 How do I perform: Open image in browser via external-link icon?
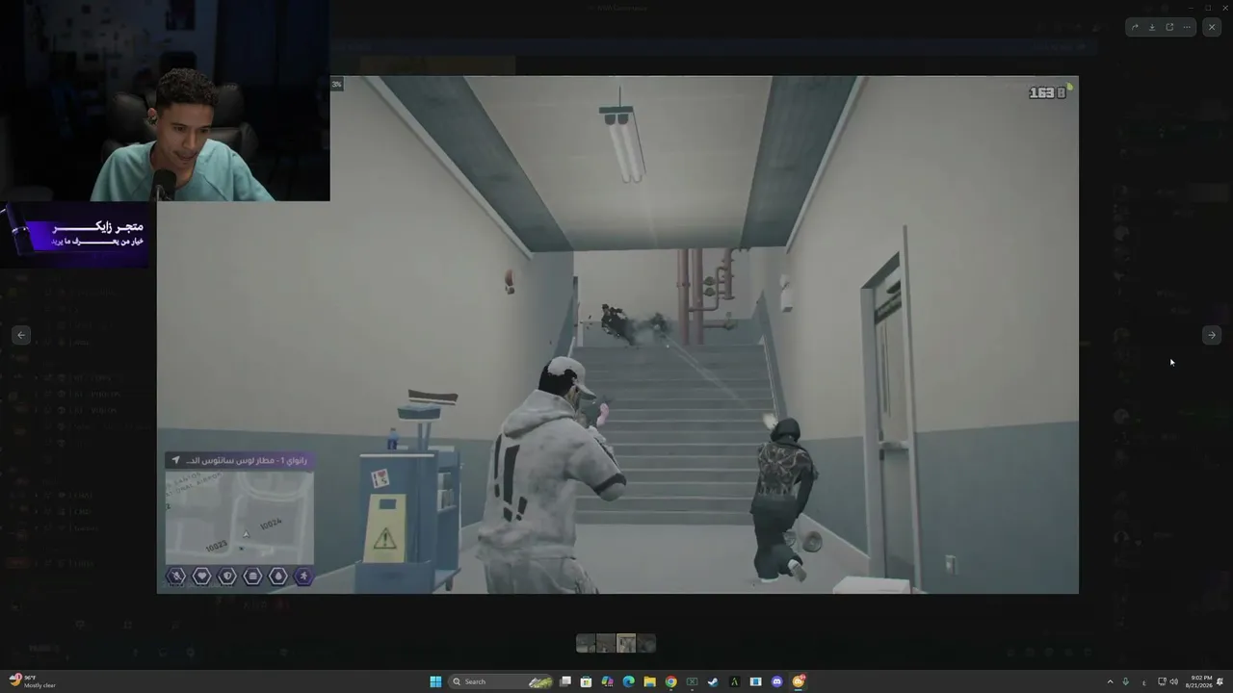[x=1169, y=27]
